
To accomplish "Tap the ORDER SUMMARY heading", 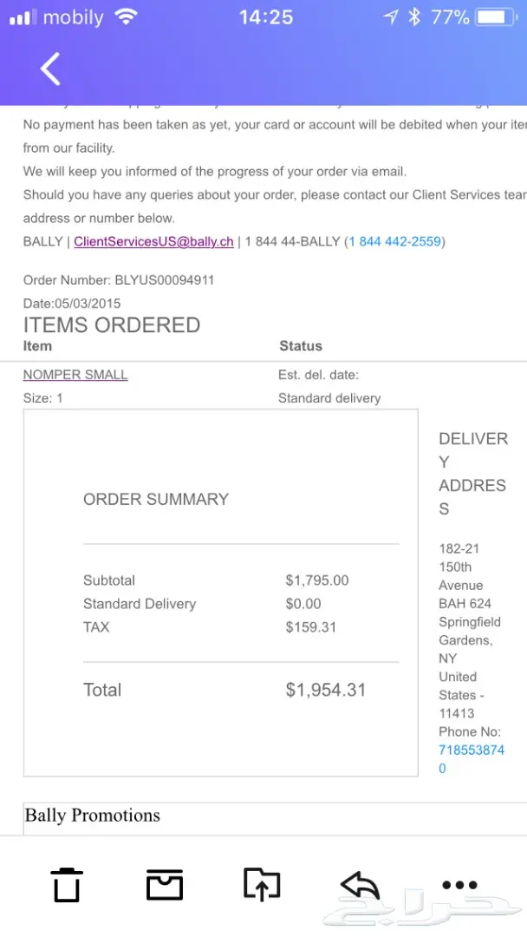I will (x=156, y=499).
